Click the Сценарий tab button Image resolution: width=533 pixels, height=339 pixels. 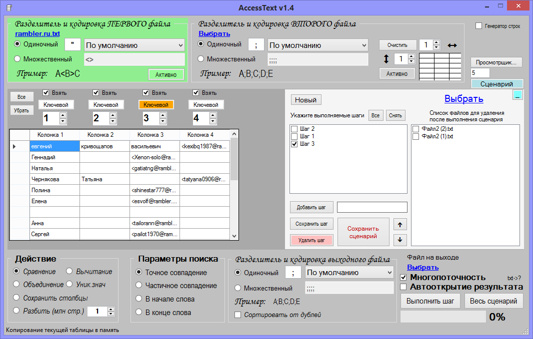coord(496,84)
